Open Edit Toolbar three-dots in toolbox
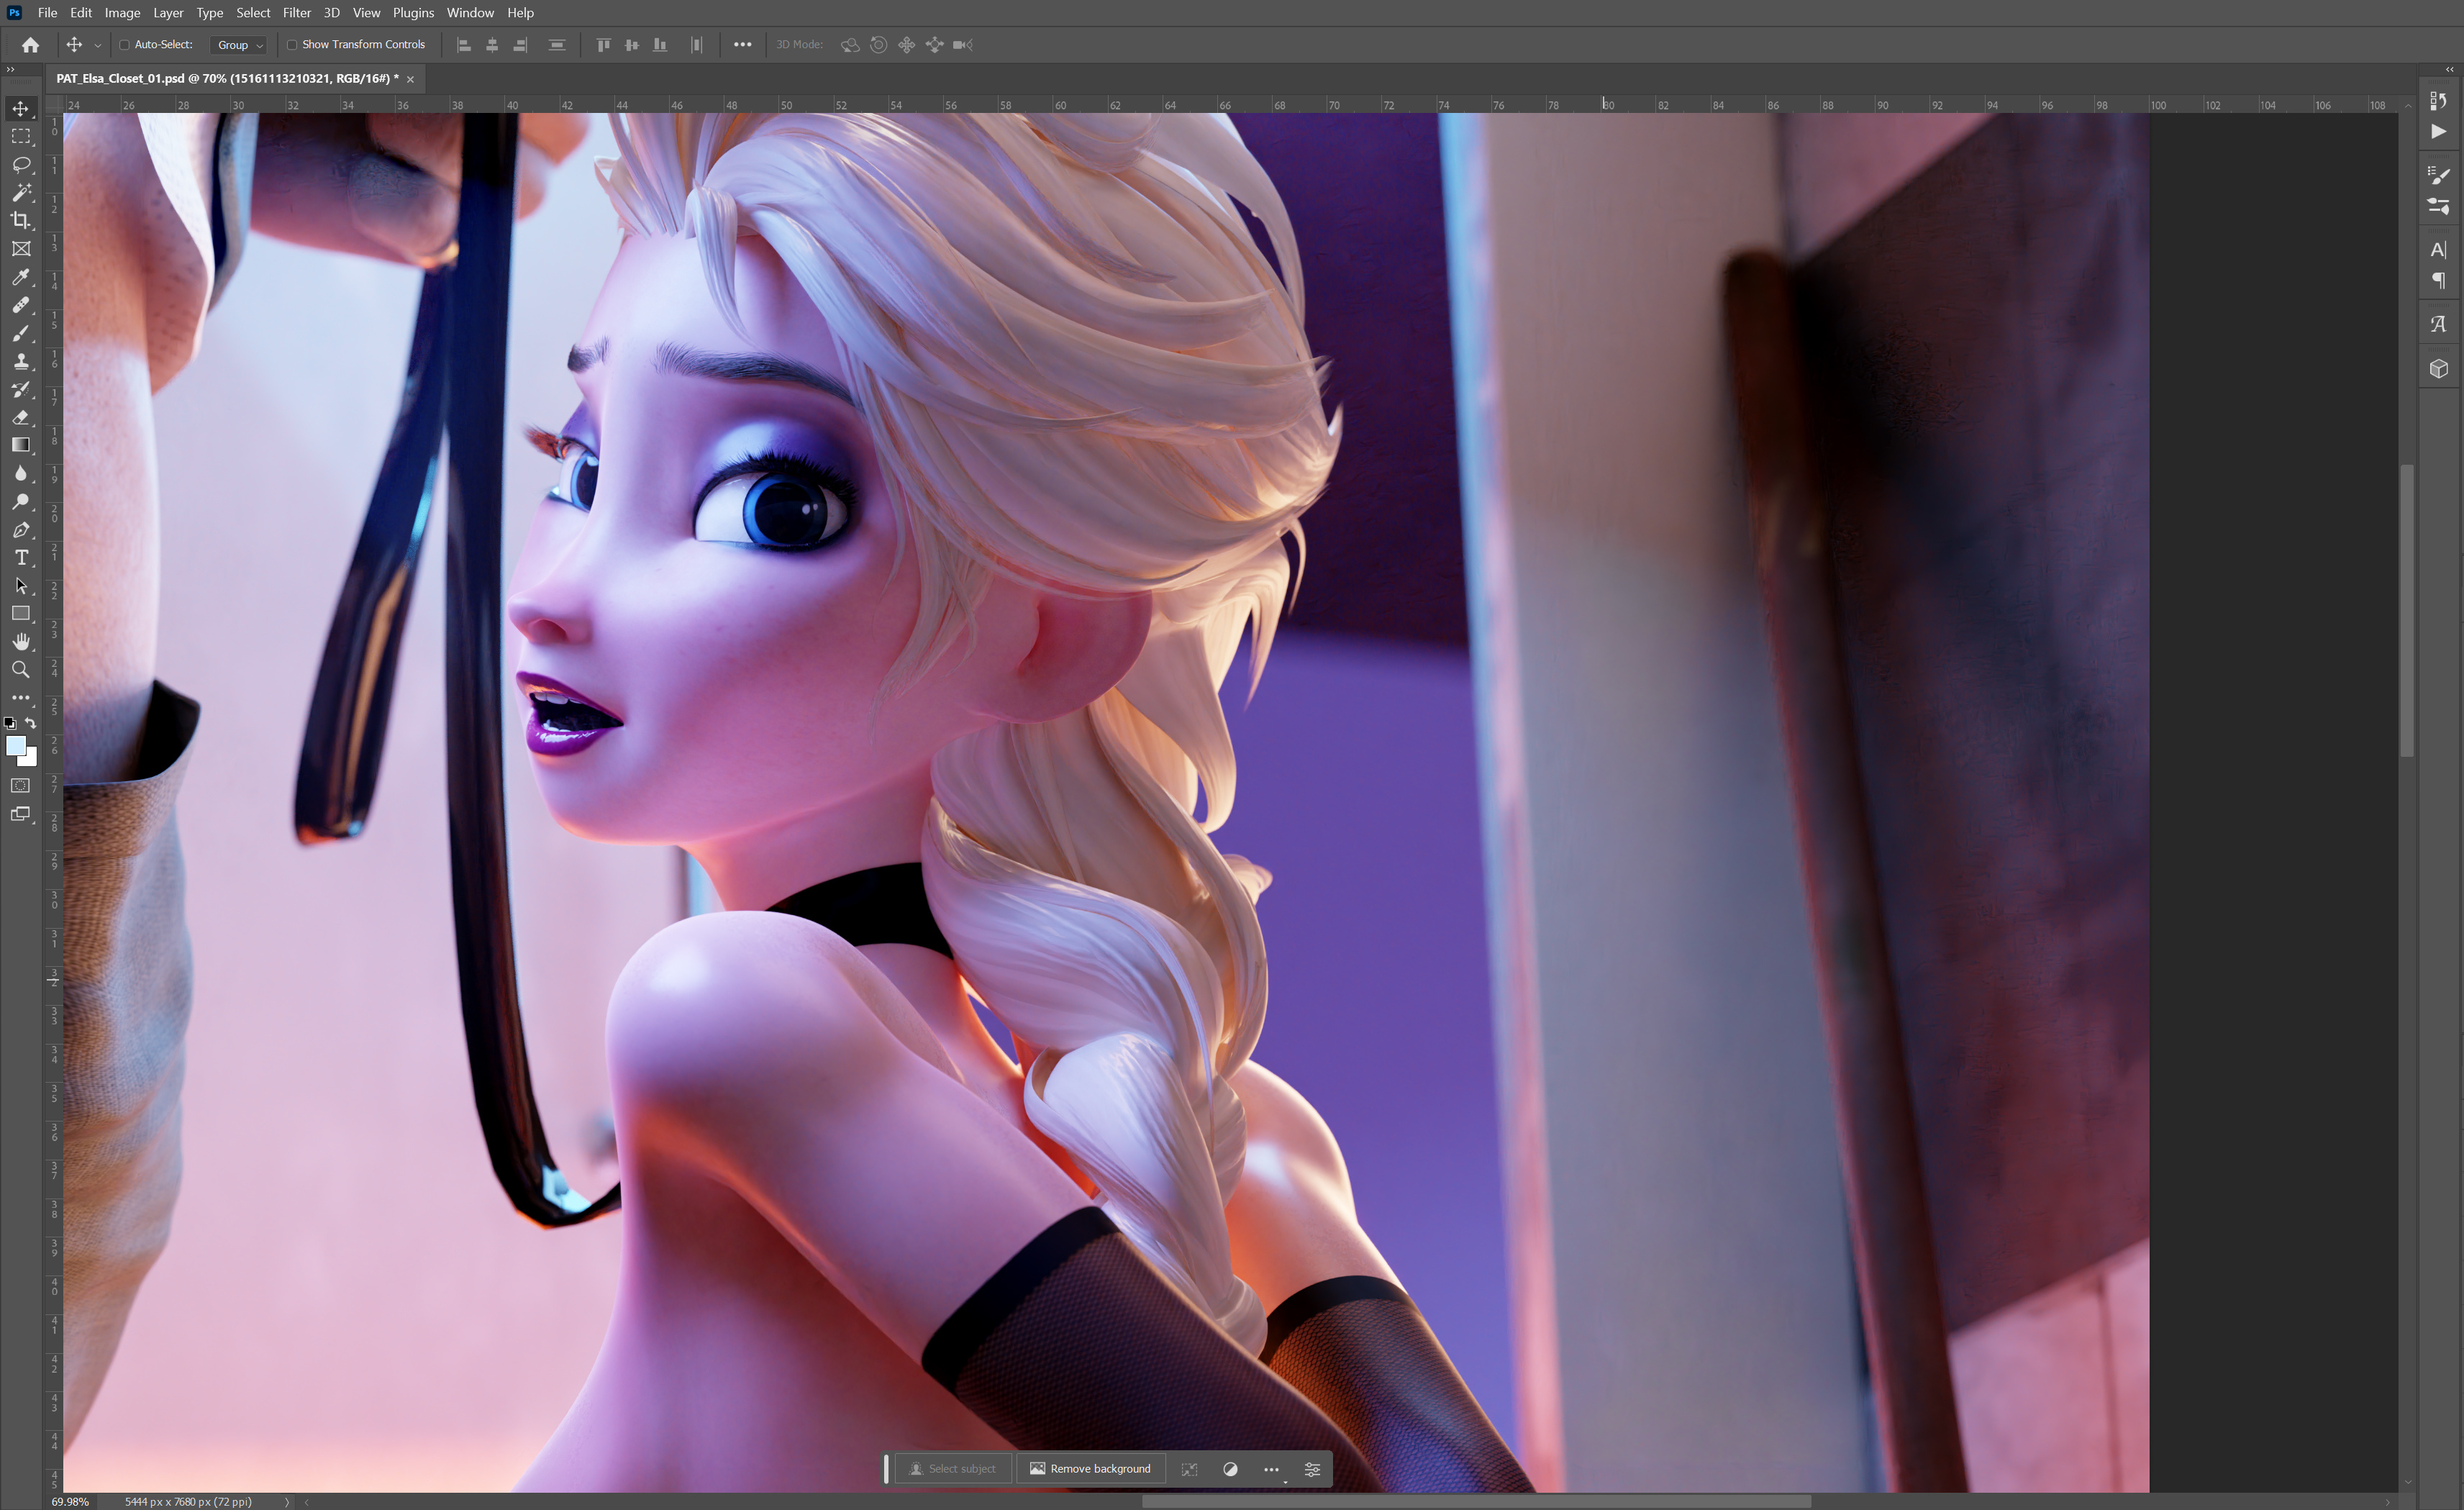2464x1510 pixels. (21, 697)
